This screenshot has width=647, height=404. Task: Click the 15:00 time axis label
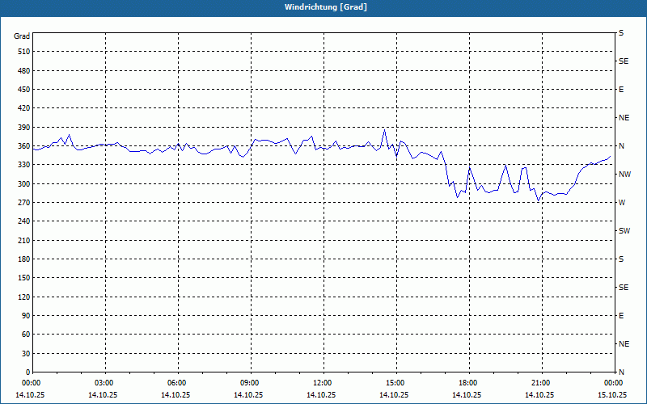pos(396,383)
